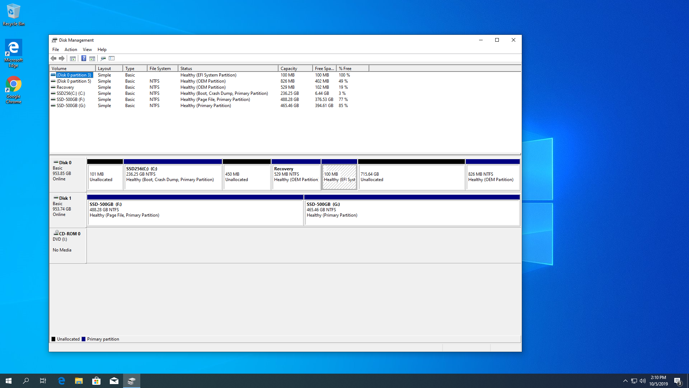This screenshot has width=689, height=388.
Task: Select the 715.64 GB Unallocated block
Action: (412, 175)
